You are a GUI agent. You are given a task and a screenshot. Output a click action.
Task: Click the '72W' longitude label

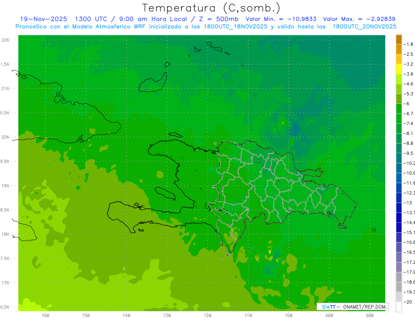(207, 316)
